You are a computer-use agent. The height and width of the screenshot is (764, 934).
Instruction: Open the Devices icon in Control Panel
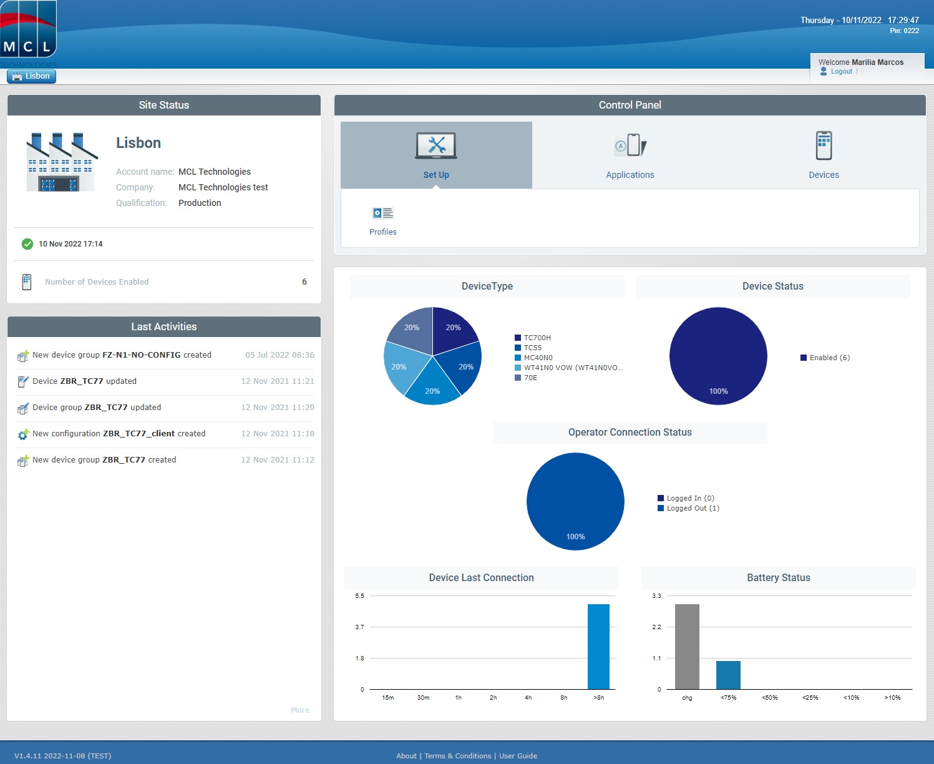point(824,144)
